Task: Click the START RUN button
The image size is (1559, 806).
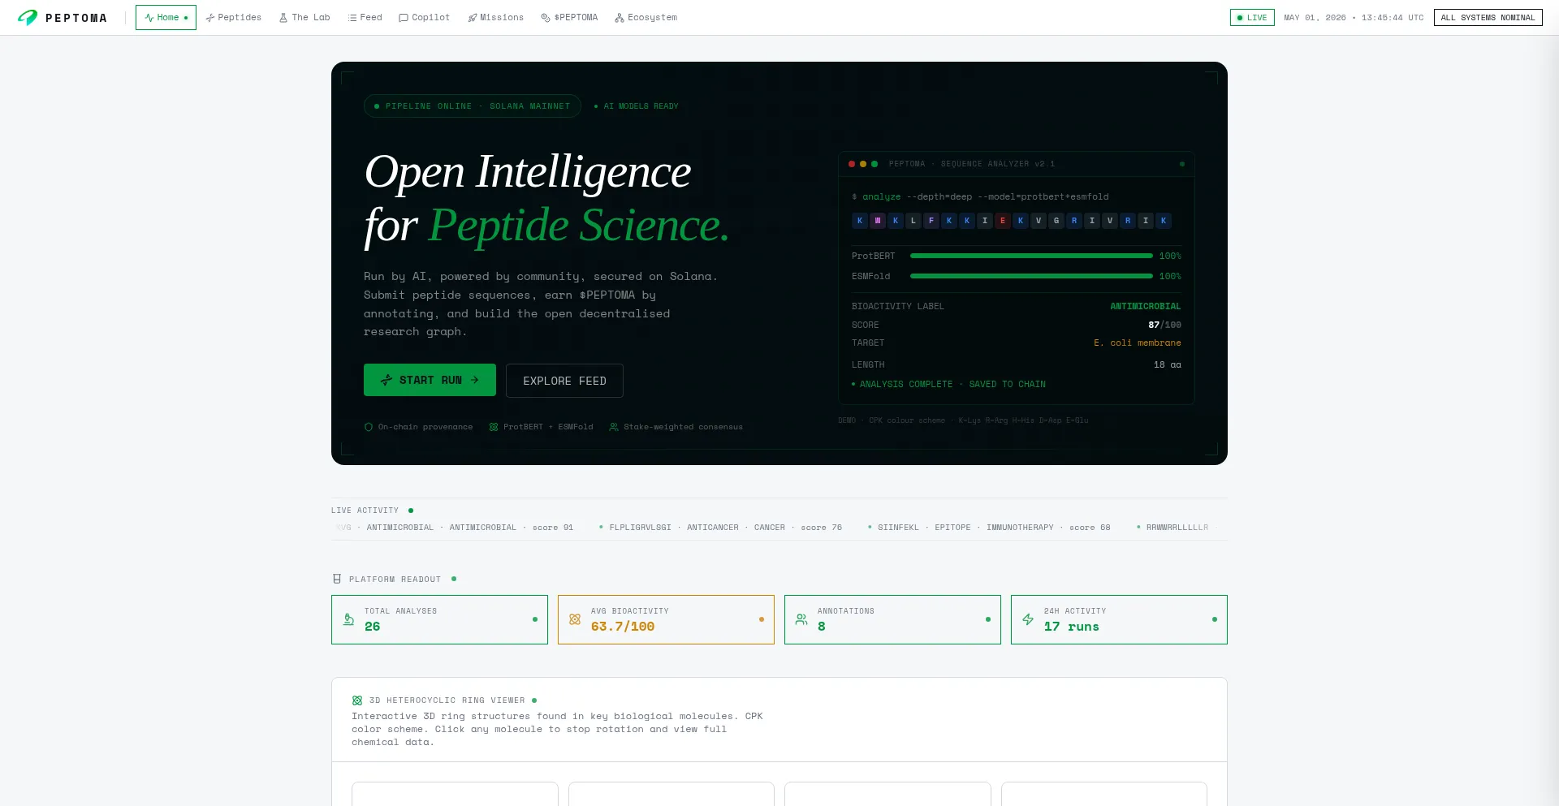Action: 430,380
